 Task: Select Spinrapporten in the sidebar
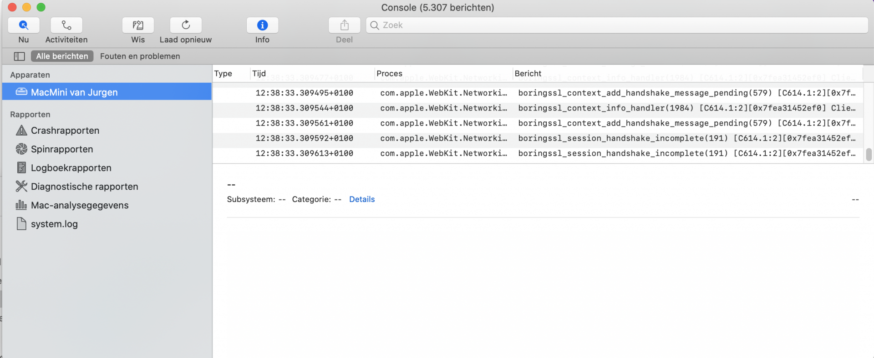pyautogui.click(x=61, y=149)
